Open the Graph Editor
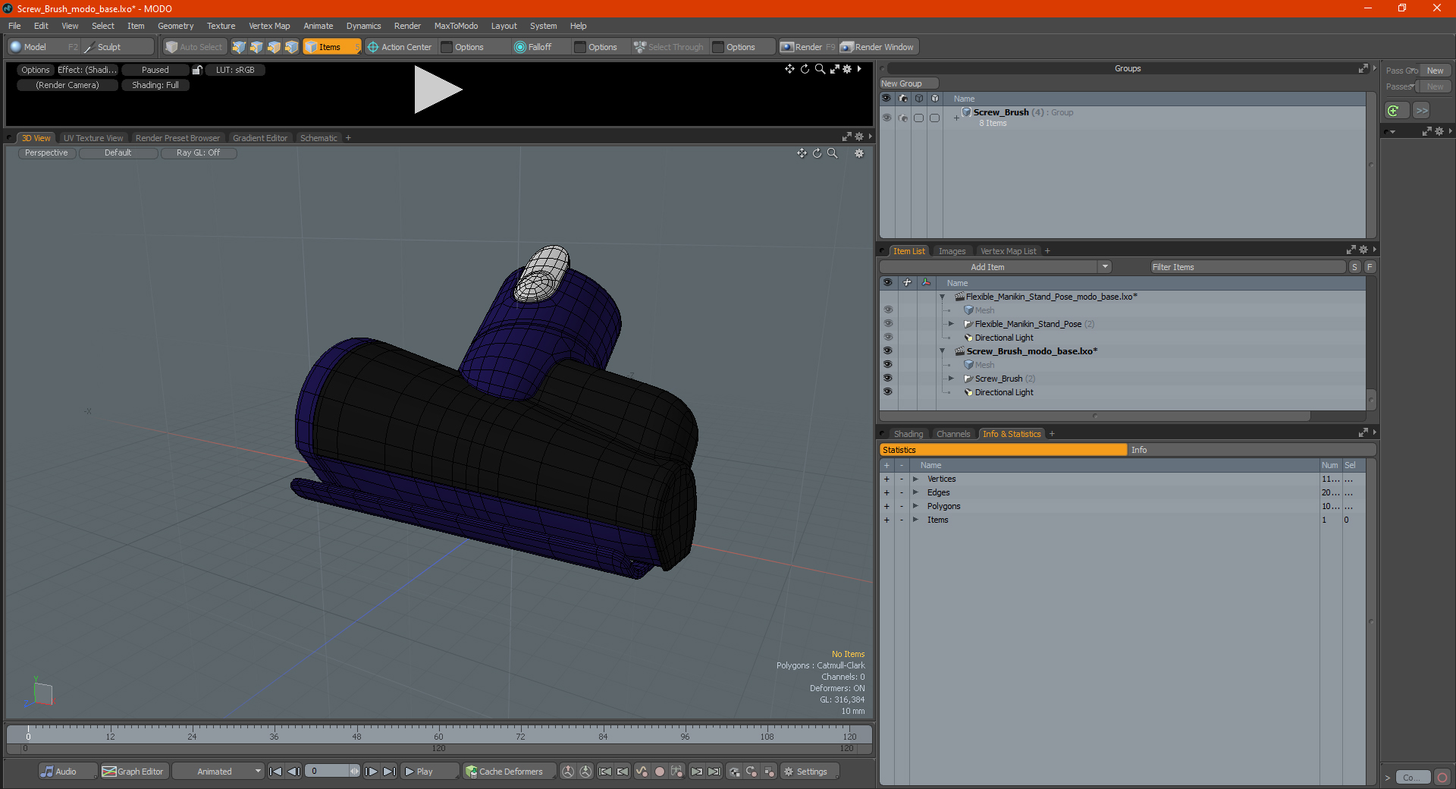 tap(133, 772)
